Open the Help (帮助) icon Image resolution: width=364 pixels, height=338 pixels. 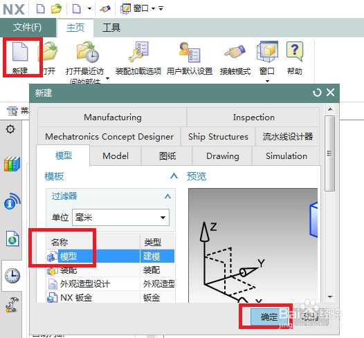point(295,51)
